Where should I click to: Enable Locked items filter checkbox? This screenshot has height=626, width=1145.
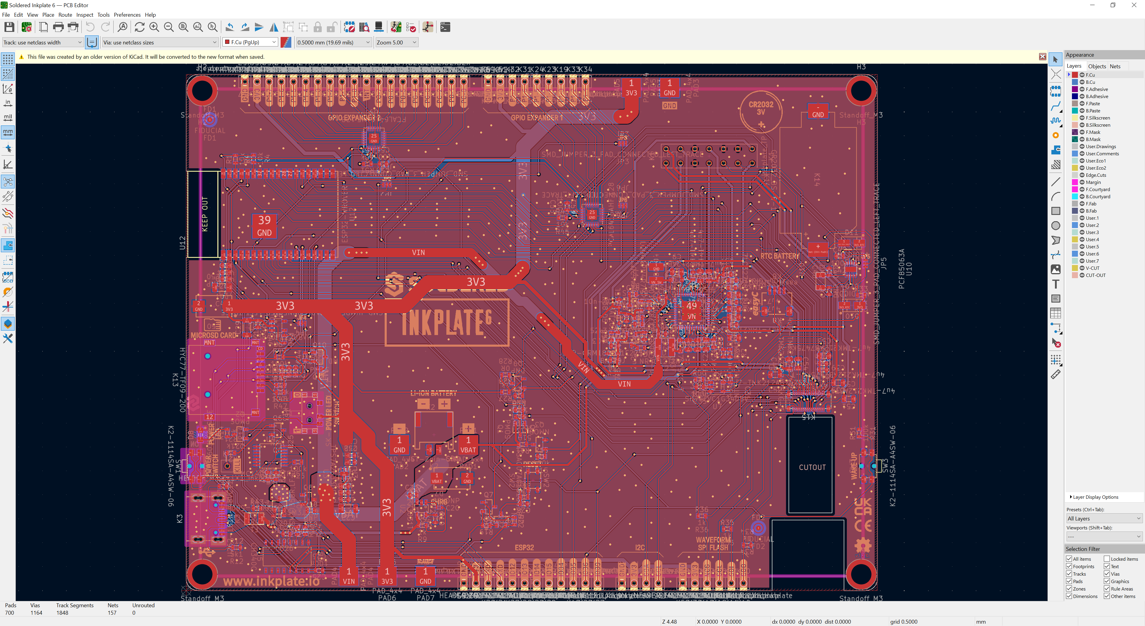(x=1107, y=559)
